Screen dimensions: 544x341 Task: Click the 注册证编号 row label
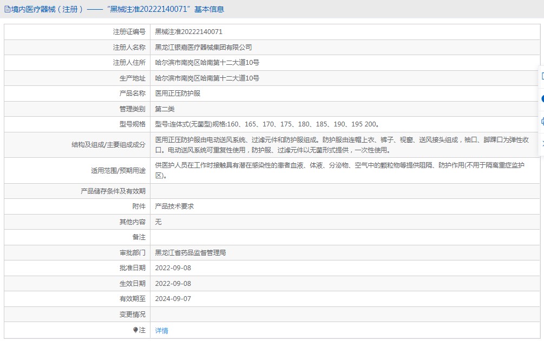pos(129,32)
